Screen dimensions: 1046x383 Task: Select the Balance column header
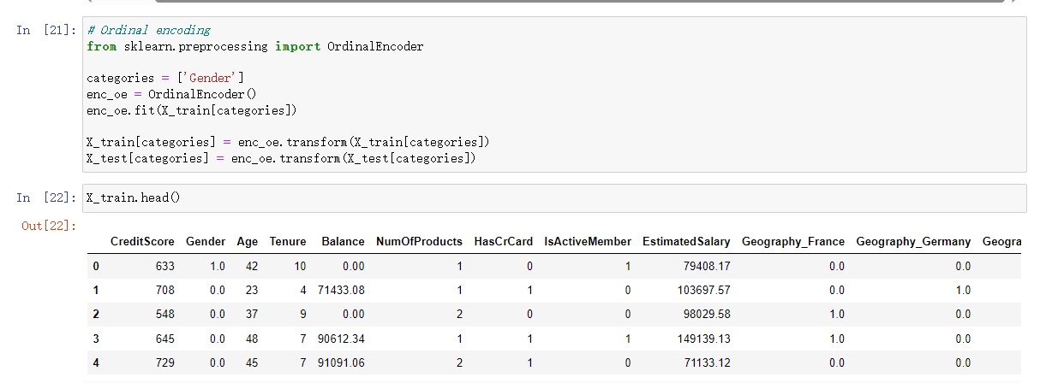(x=343, y=242)
